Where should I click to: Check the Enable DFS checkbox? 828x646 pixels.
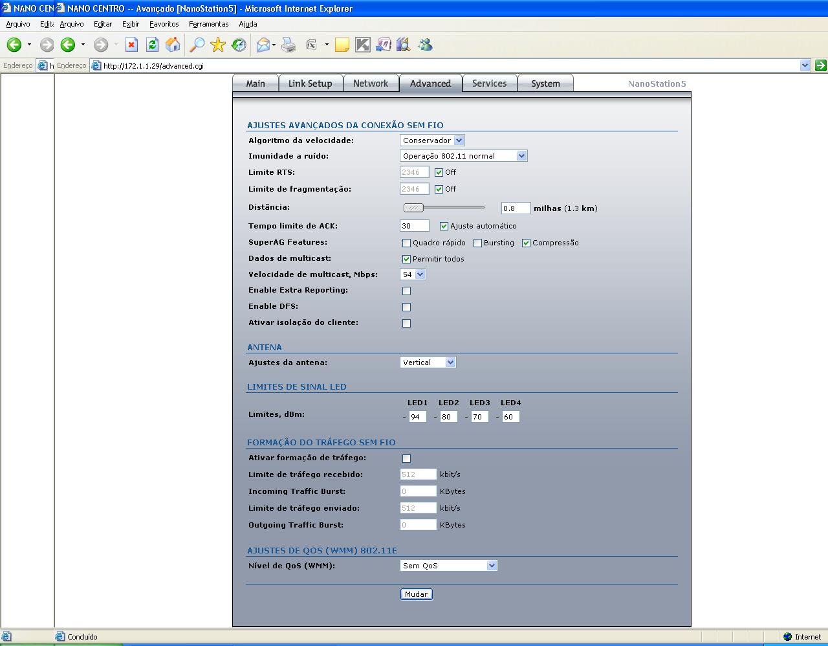[406, 307]
